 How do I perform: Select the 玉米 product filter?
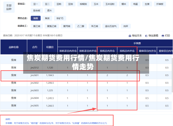tap(96, 4)
